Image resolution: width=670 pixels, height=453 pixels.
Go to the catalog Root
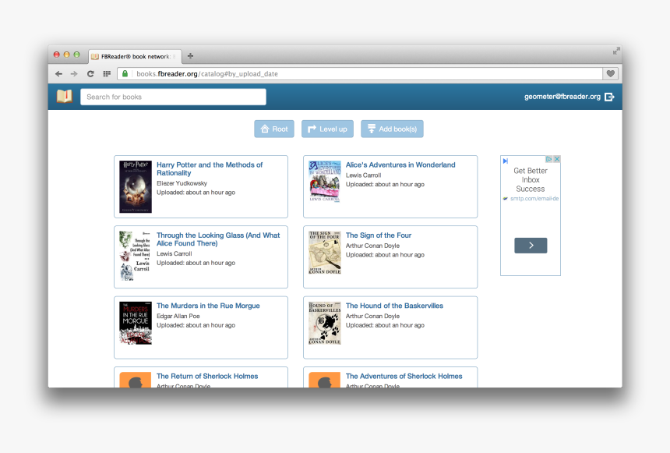[x=274, y=129]
